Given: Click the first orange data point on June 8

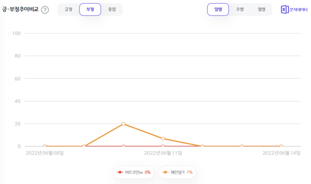Looking at the screenshot, I should (44, 146).
